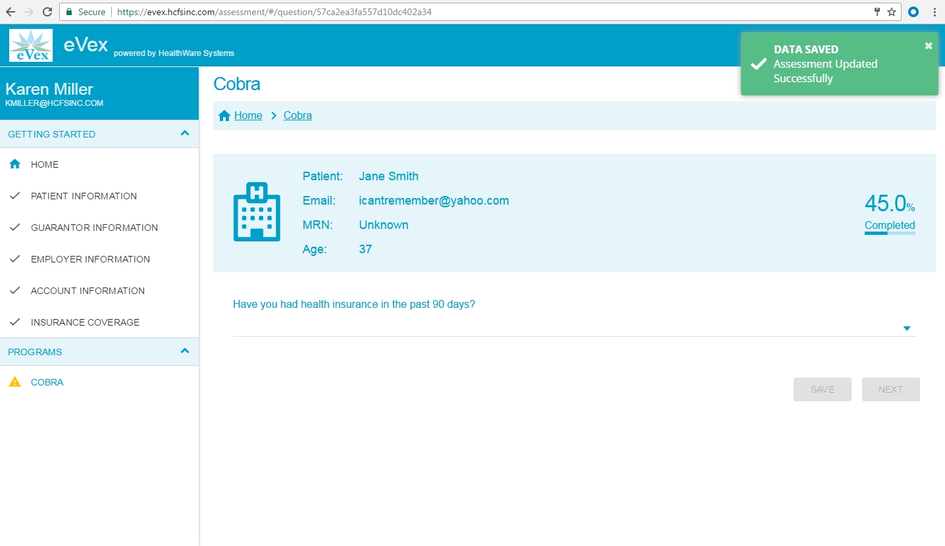Image resolution: width=945 pixels, height=546 pixels.
Task: Select Insurance Coverage in sidebar
Action: coord(85,322)
